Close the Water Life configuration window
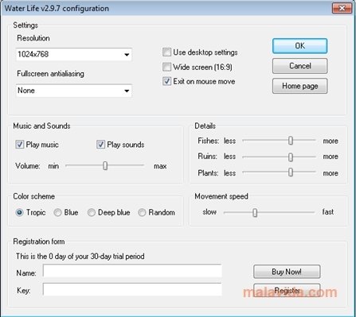The width and height of the screenshot is (356, 317). (x=342, y=8)
